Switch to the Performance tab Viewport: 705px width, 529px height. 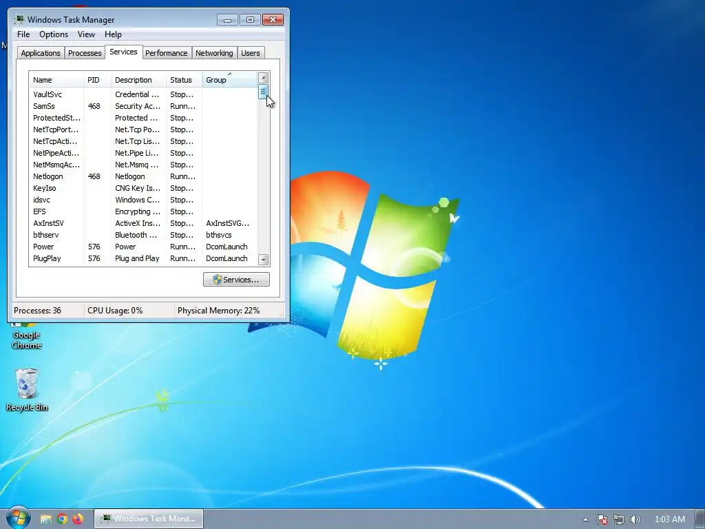pyautogui.click(x=167, y=52)
